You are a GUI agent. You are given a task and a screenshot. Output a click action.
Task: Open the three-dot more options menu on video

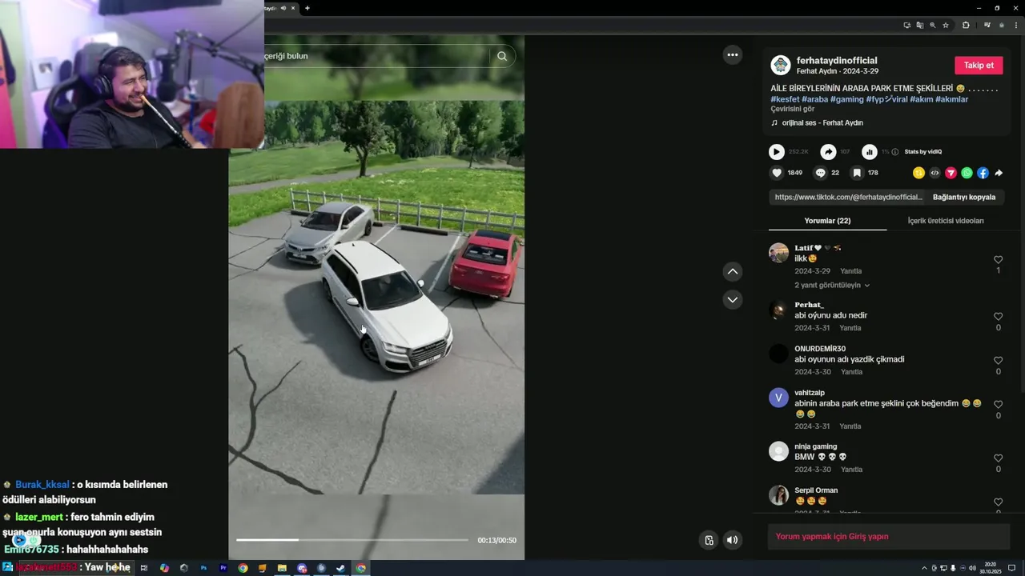pyautogui.click(x=732, y=55)
